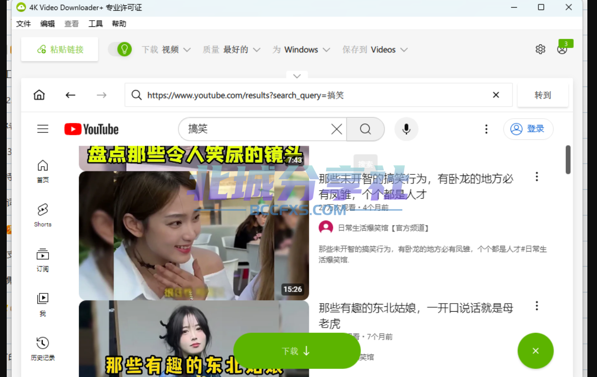
Task: Open channel 日常生活爆笑馆【官方频道】 link
Action: tap(383, 228)
